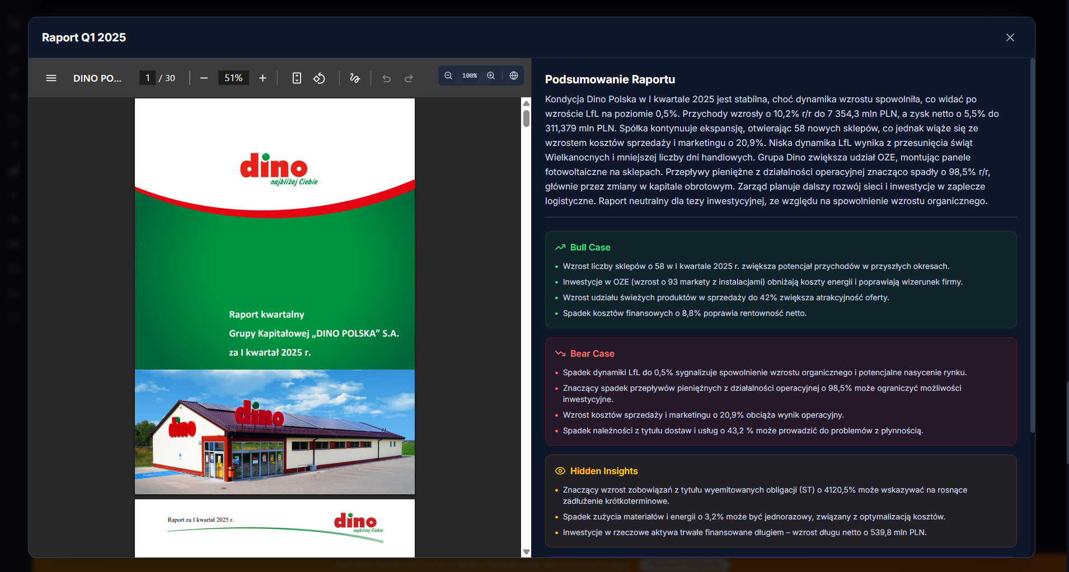Click the PDF zoom out minus button

[204, 78]
